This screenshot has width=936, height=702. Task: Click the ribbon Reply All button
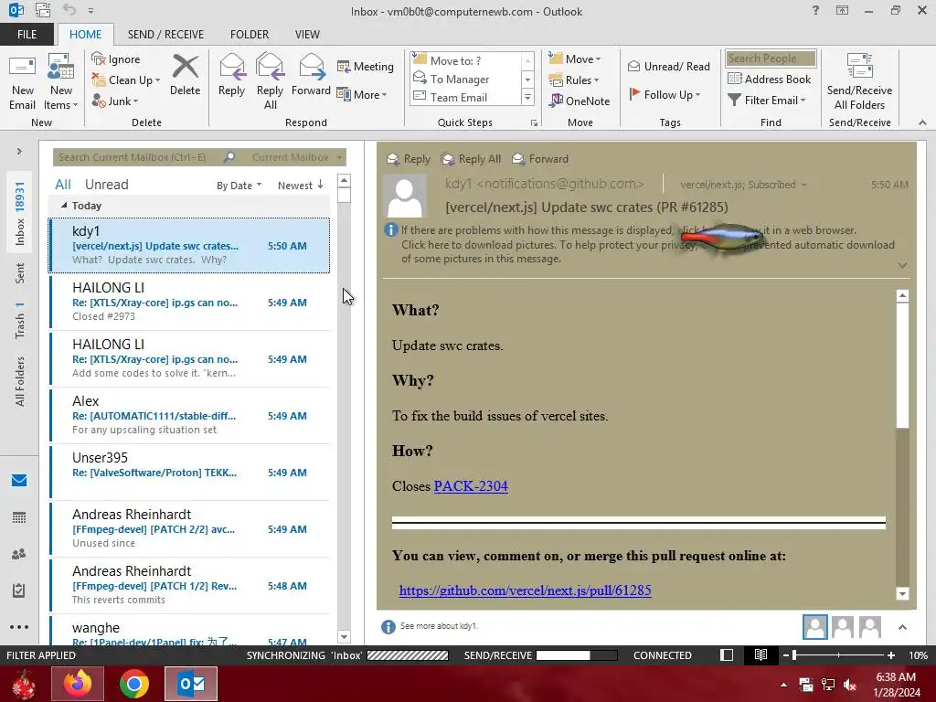(x=270, y=81)
